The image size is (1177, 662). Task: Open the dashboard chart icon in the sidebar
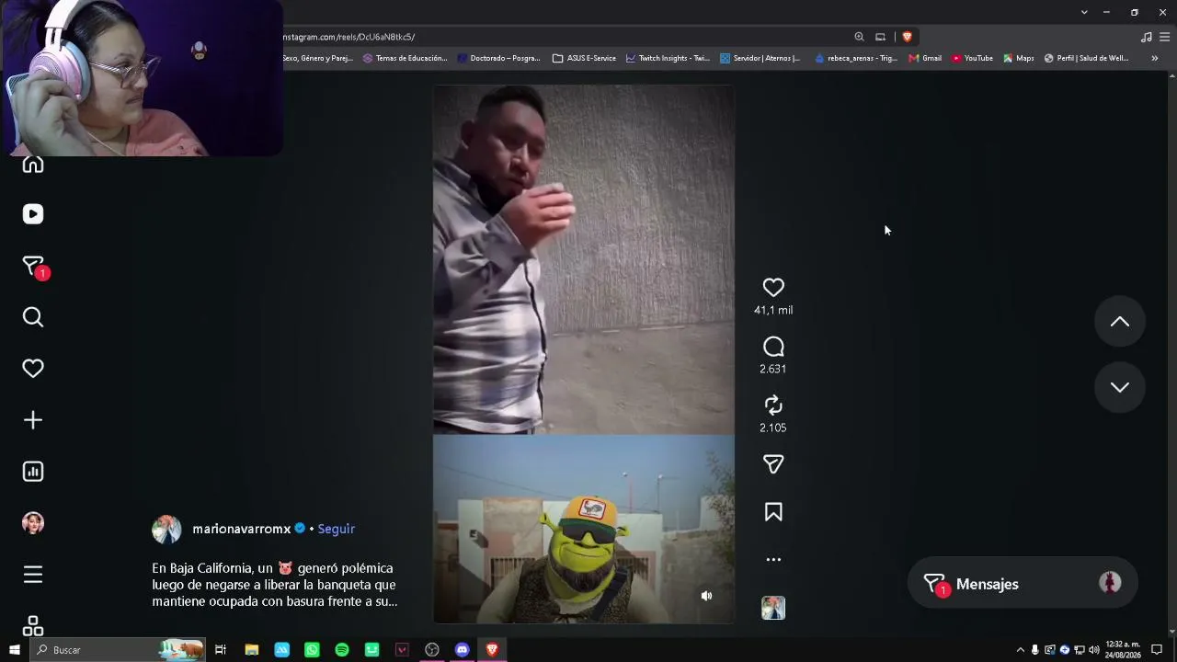33,472
